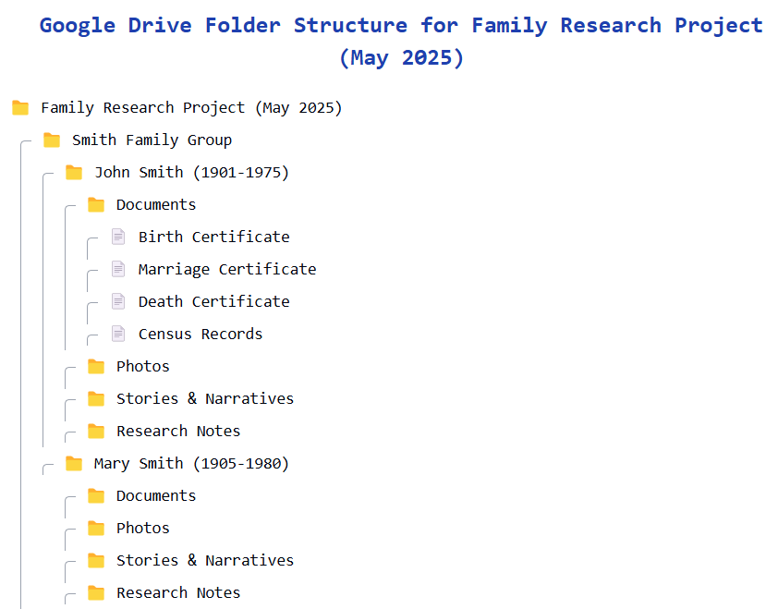Select the Smith Family Group label
The height and width of the screenshot is (609, 766).
point(152,140)
